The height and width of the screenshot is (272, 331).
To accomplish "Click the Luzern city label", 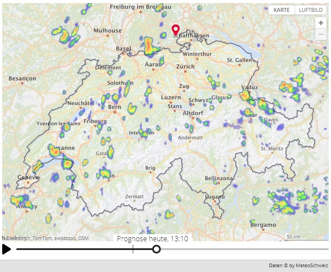I will (171, 97).
